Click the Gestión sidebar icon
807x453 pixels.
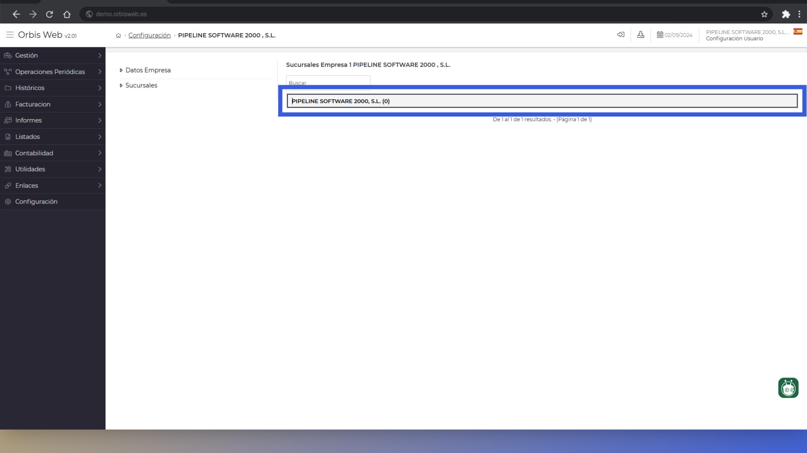(x=8, y=55)
